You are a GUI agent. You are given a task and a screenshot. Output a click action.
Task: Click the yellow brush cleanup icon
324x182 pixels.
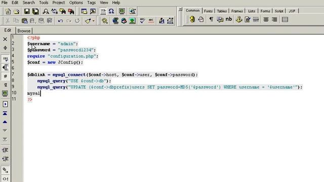88,21
